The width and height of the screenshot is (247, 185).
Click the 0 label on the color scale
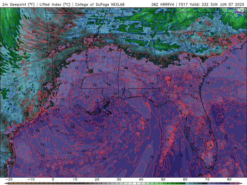pos(53,179)
